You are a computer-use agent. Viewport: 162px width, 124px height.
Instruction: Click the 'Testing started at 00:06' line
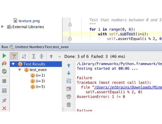(107, 69)
